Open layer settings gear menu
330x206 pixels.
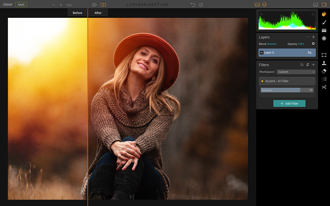313,44
